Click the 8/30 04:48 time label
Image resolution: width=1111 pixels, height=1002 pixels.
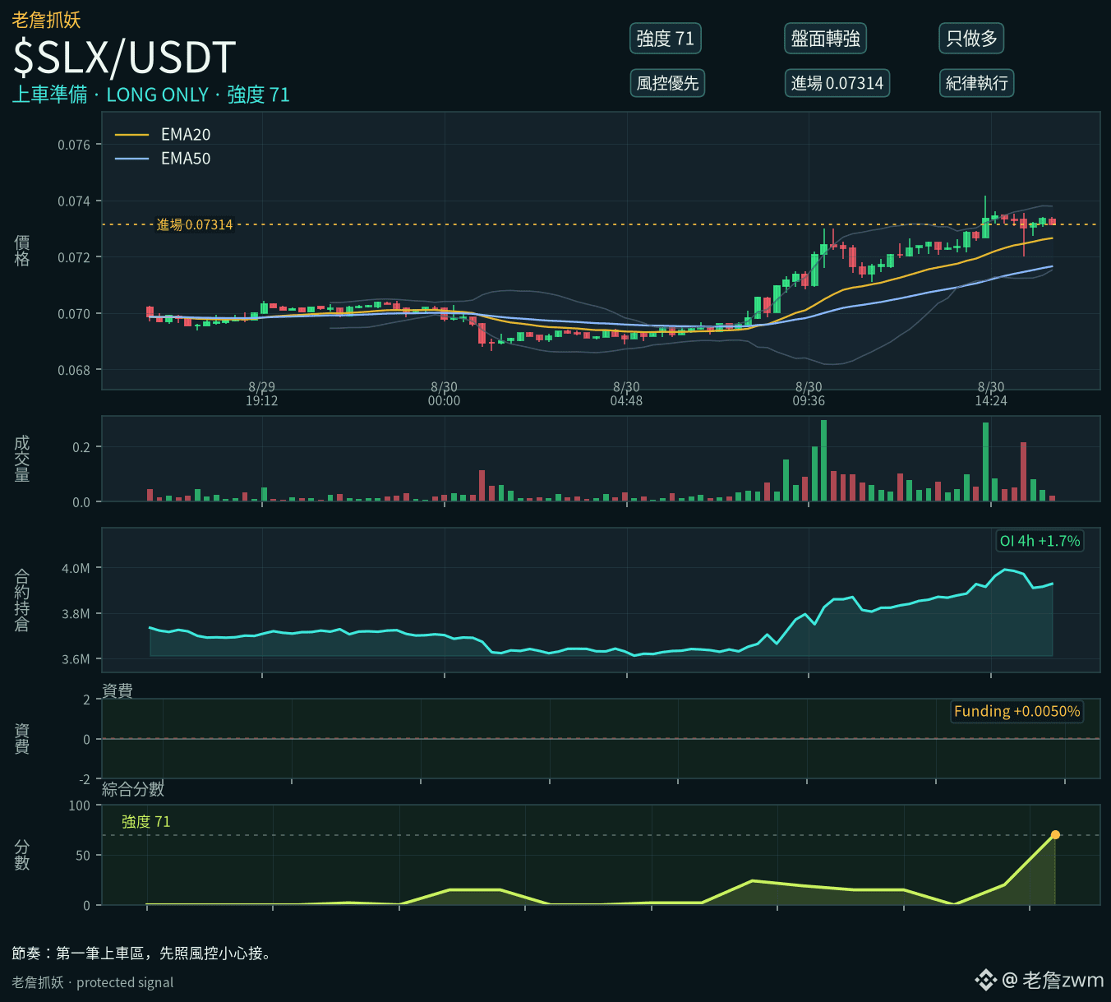click(x=626, y=394)
